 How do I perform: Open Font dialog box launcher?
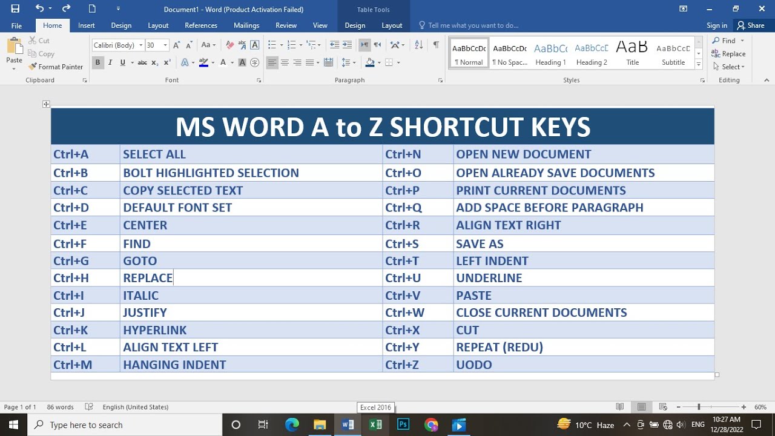(259, 80)
